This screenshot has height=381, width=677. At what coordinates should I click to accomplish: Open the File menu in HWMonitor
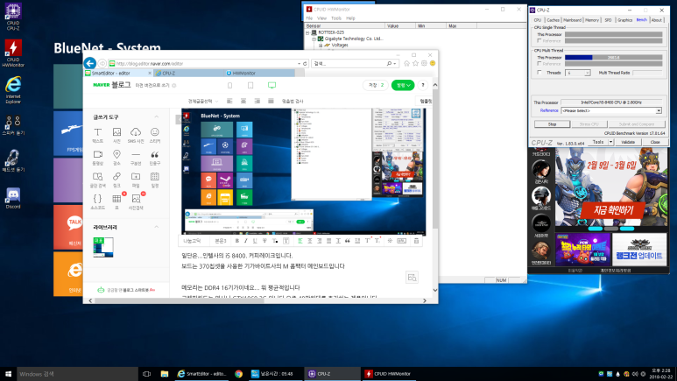[x=309, y=18]
